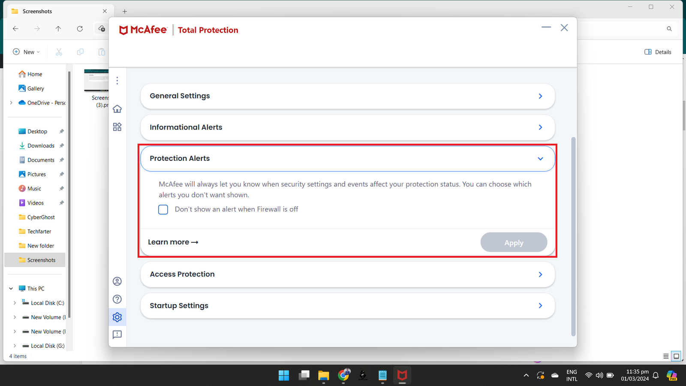The width and height of the screenshot is (686, 386).
Task: Expand the Access Protection section
Action: (347, 274)
